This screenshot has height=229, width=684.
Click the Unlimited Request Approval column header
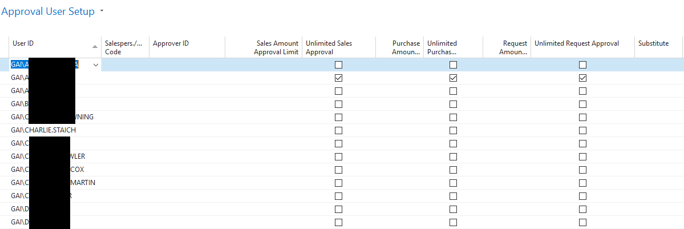[x=582, y=47]
